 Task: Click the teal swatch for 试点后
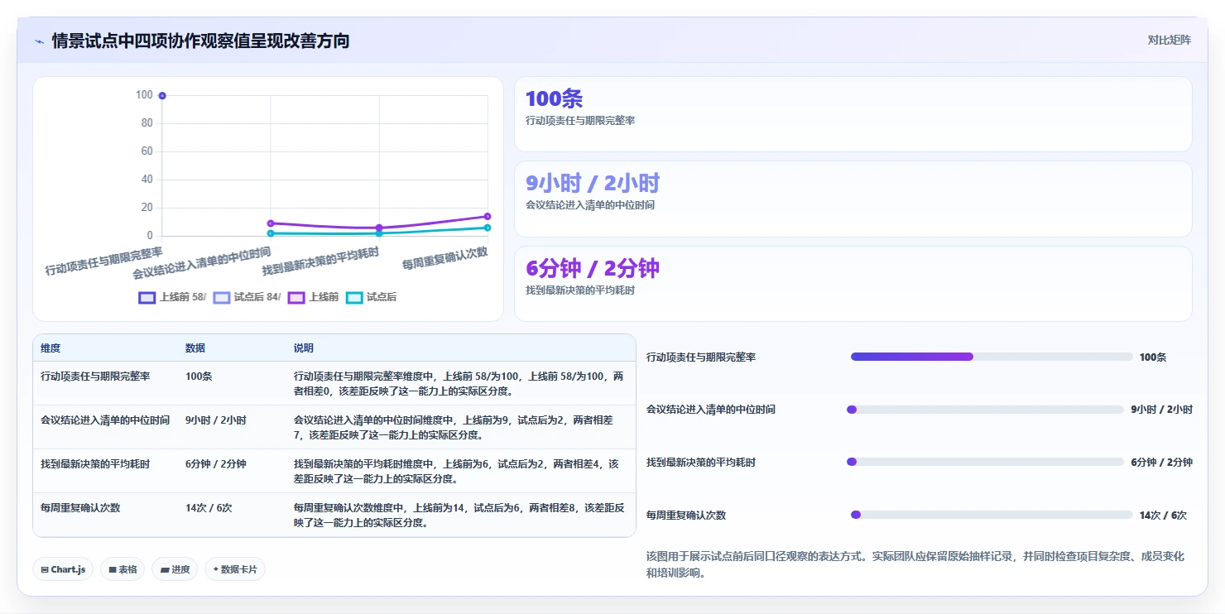point(354,297)
